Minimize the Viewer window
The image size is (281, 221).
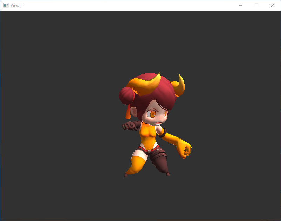[x=241, y=5]
